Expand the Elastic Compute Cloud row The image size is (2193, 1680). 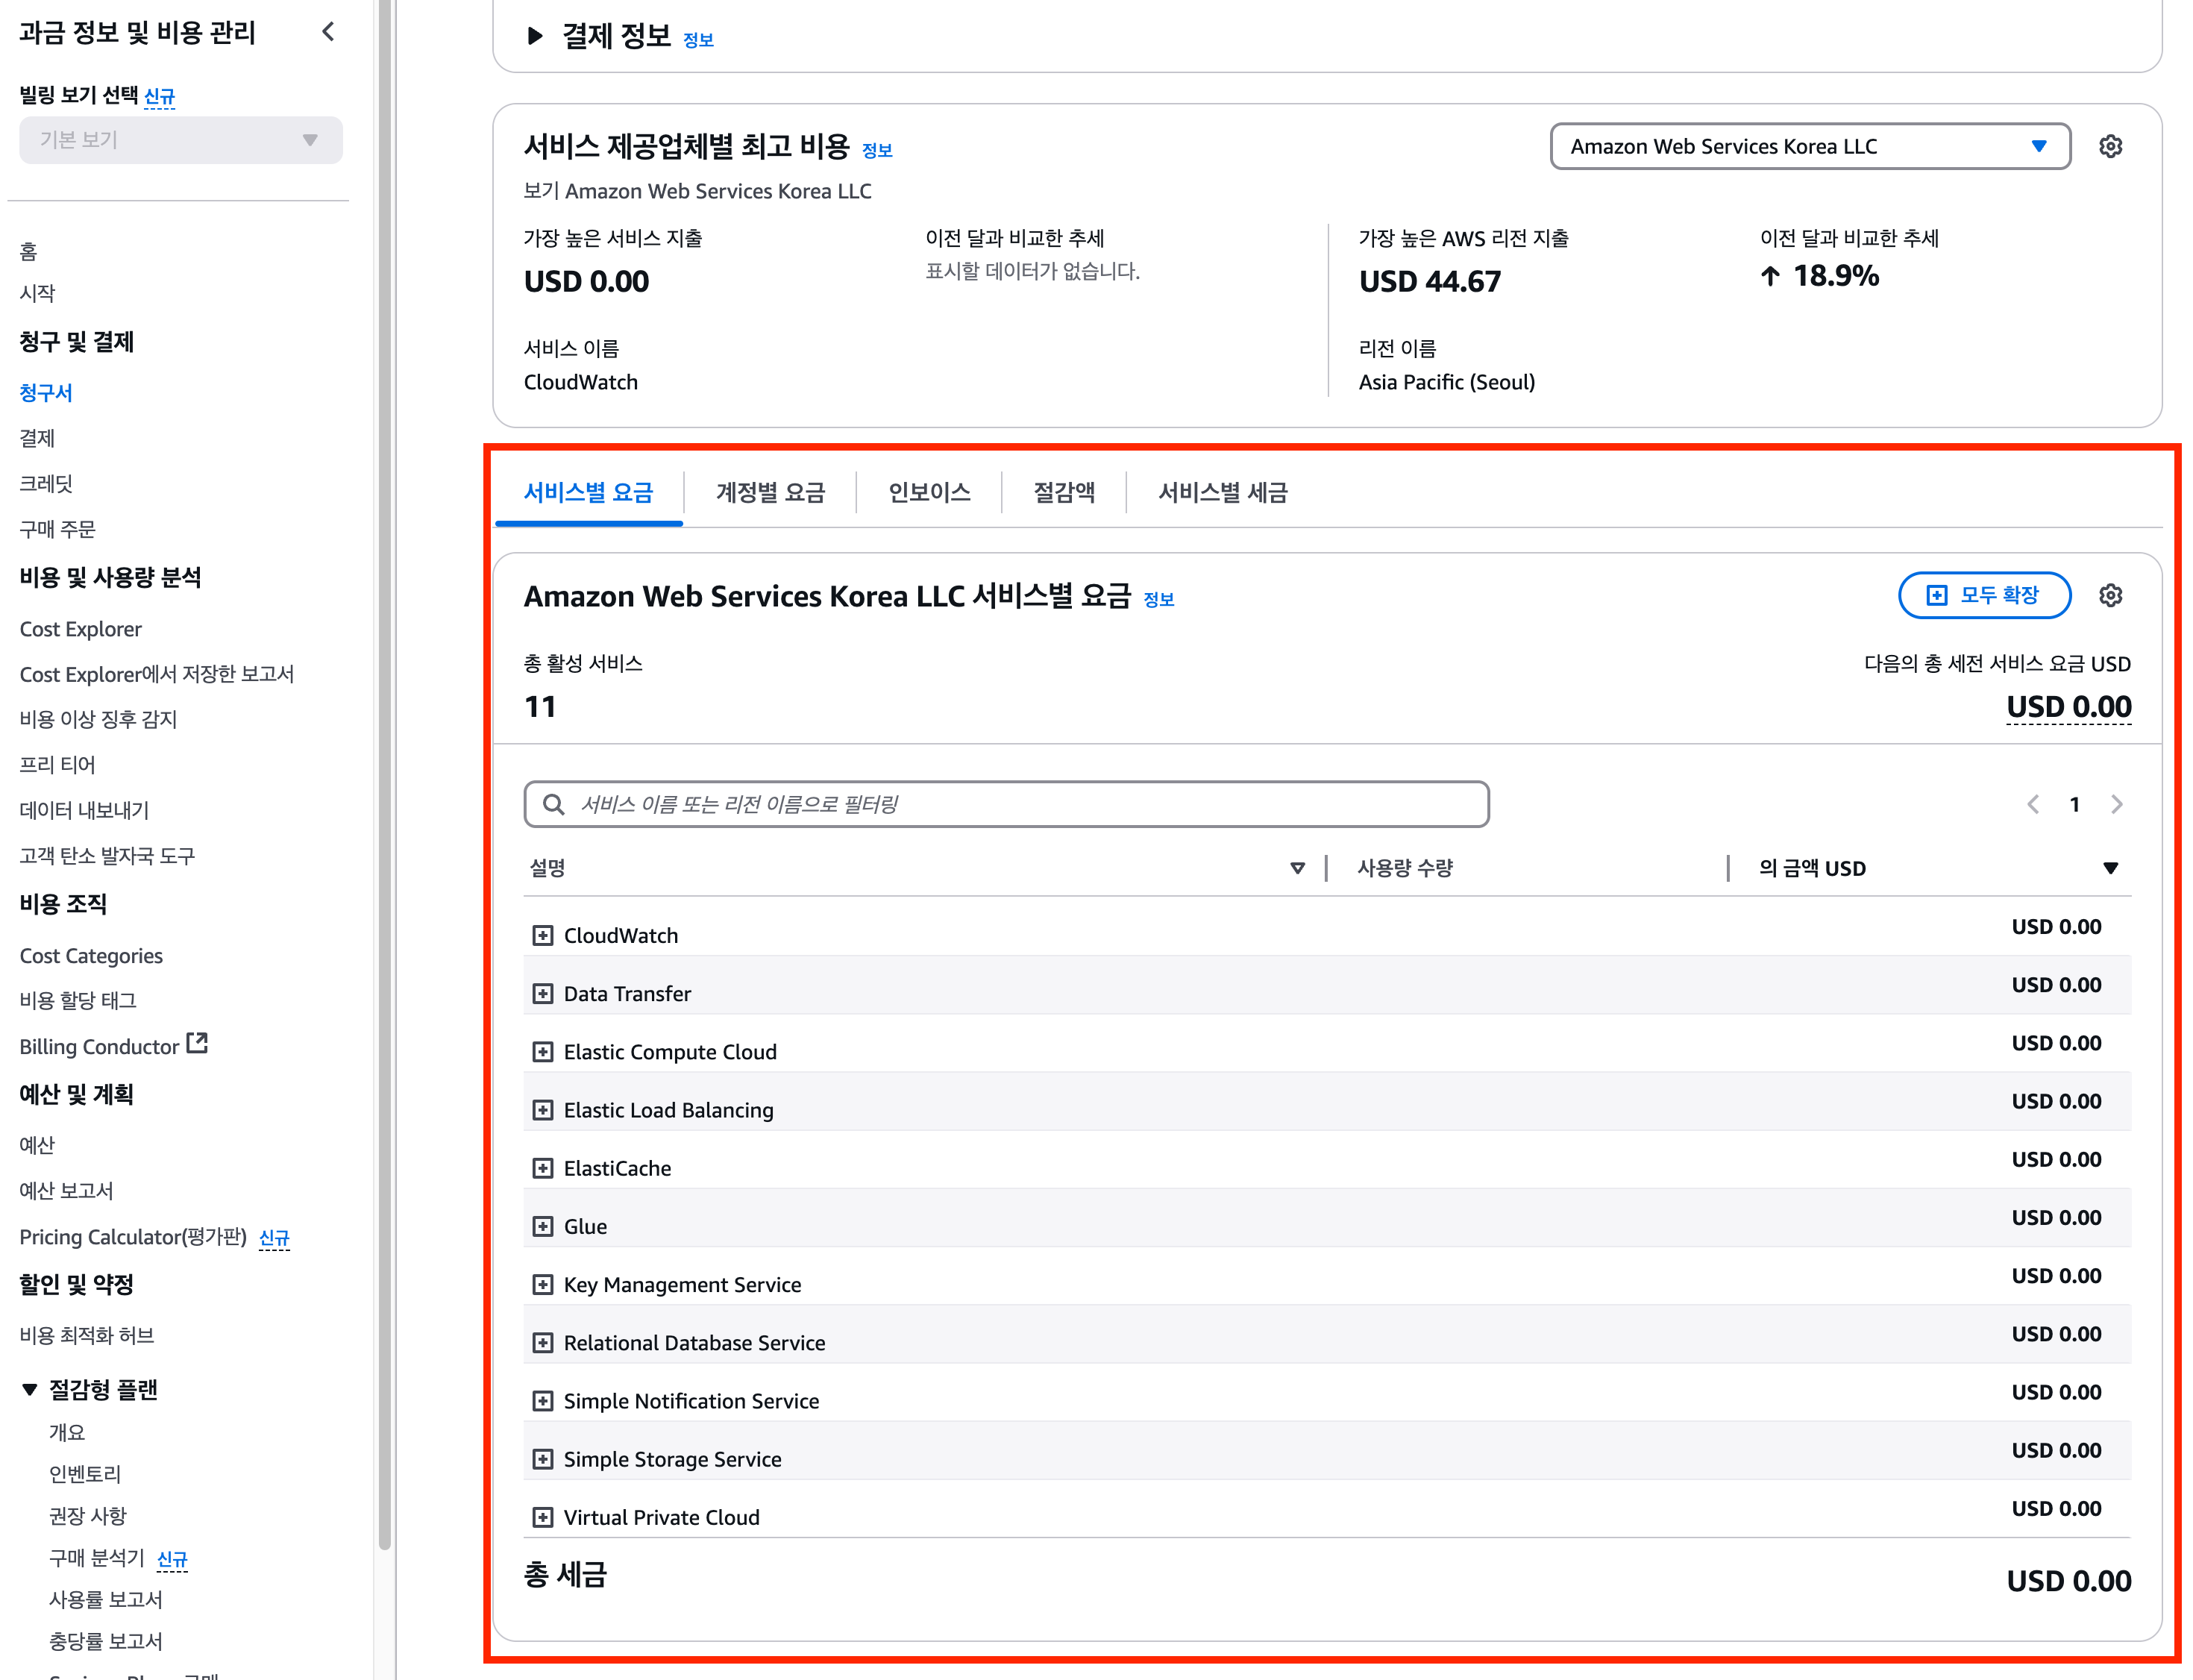click(542, 1051)
